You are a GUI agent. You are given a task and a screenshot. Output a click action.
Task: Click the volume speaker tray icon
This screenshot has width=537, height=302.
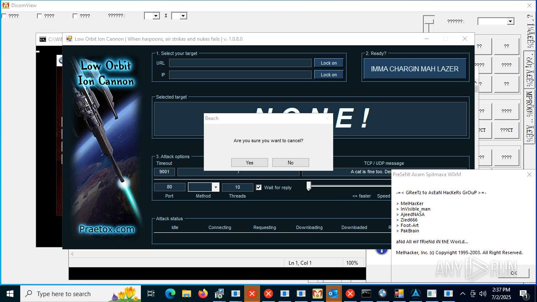[x=483, y=294]
